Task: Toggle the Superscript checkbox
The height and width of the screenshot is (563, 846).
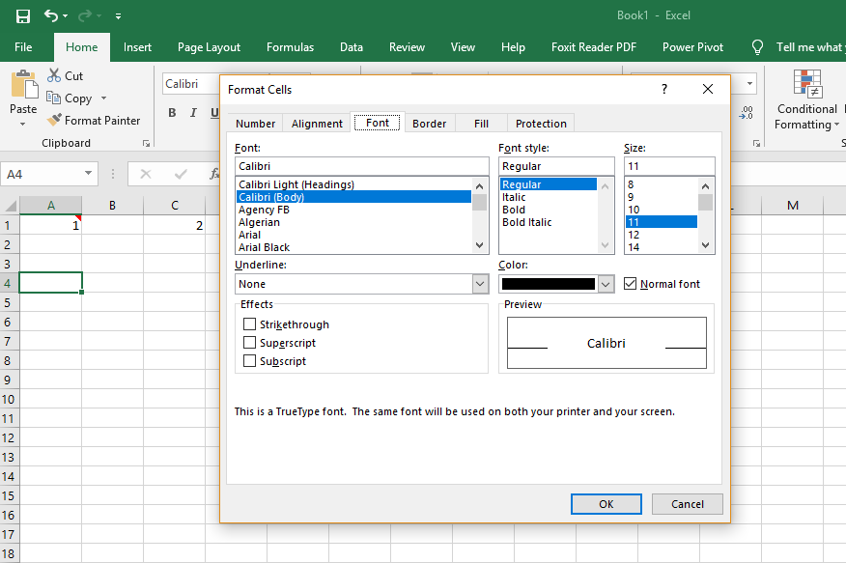Action: 249,343
